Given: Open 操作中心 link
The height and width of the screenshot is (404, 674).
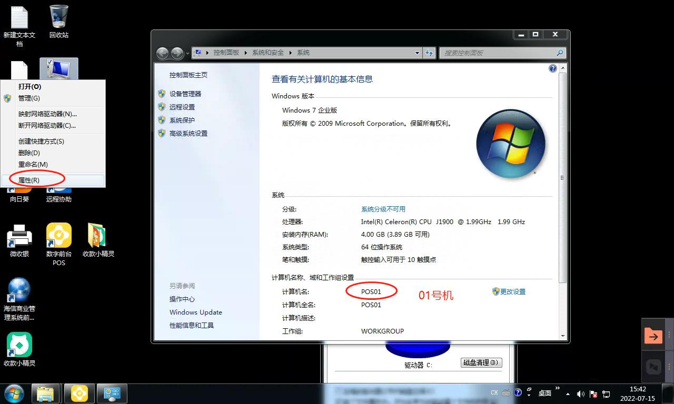Looking at the screenshot, I should click(182, 299).
